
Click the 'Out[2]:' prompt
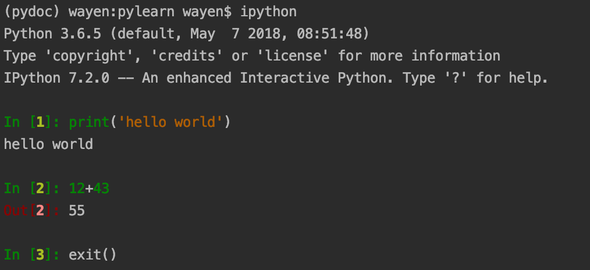[x=31, y=211]
